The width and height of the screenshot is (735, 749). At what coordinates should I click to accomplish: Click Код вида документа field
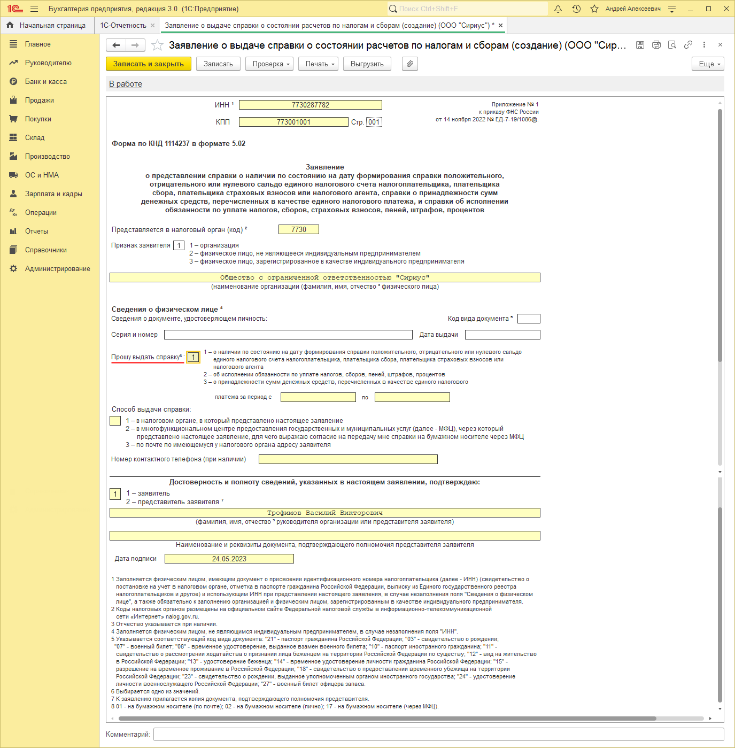click(529, 319)
